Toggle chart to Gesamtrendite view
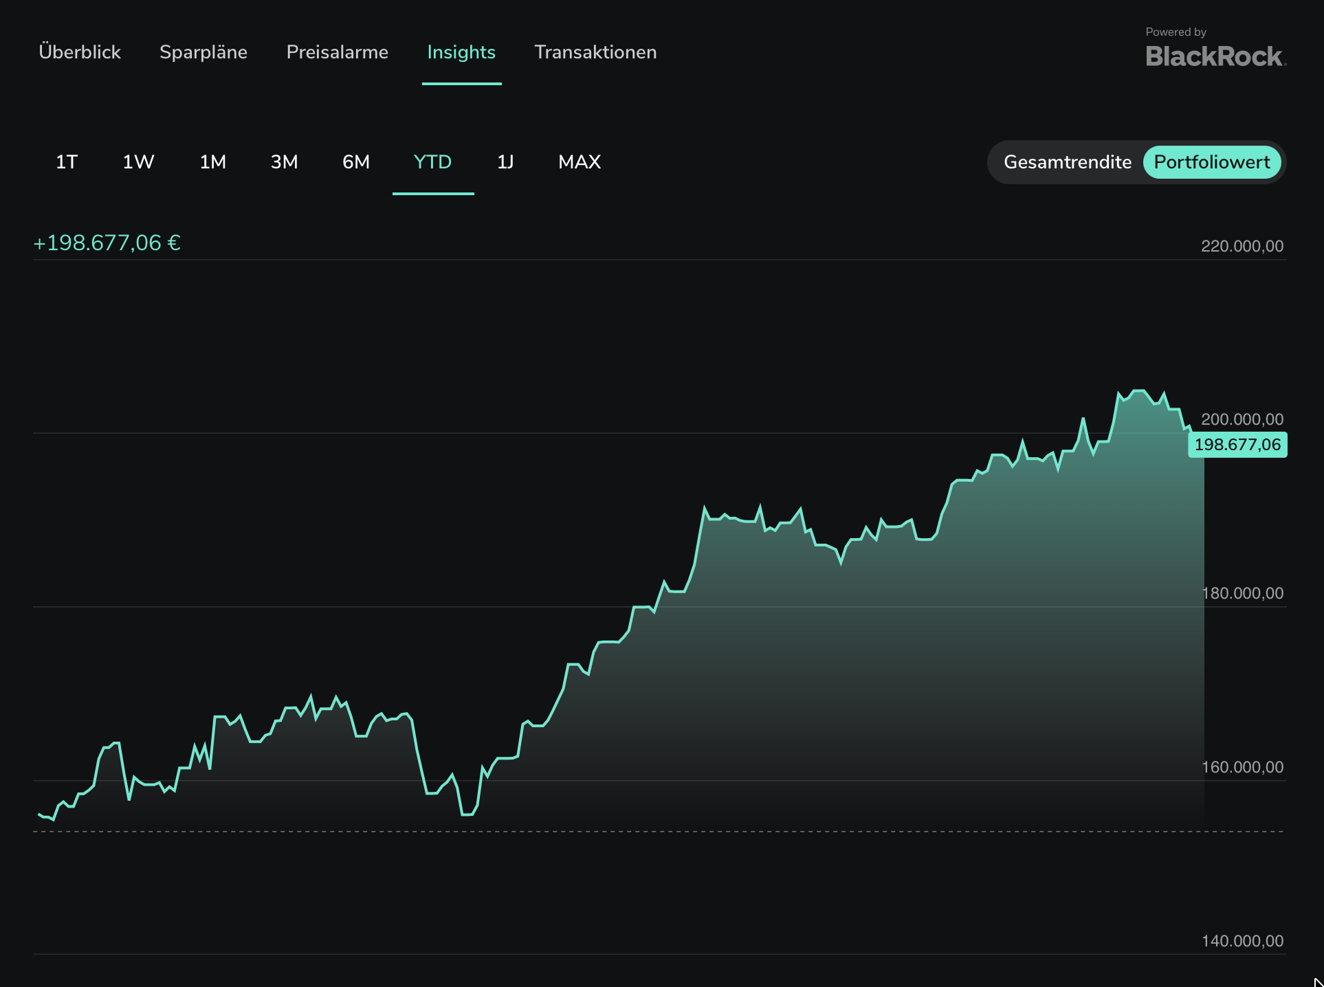 click(1068, 162)
